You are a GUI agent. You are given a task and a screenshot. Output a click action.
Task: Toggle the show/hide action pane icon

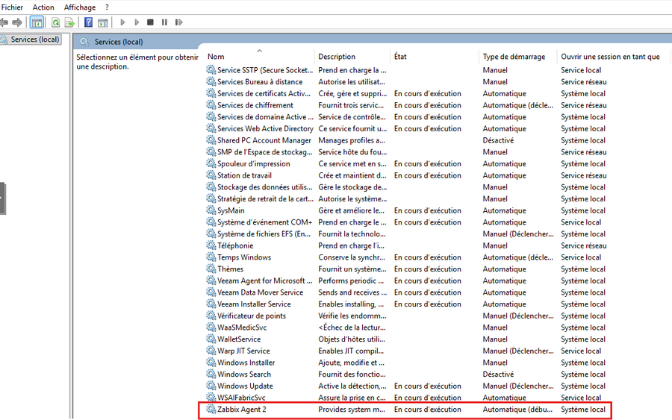pyautogui.click(x=102, y=22)
